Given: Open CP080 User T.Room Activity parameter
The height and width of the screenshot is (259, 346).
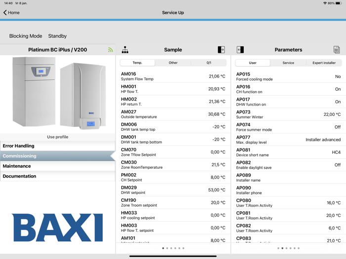Looking at the screenshot, I should (x=288, y=203).
